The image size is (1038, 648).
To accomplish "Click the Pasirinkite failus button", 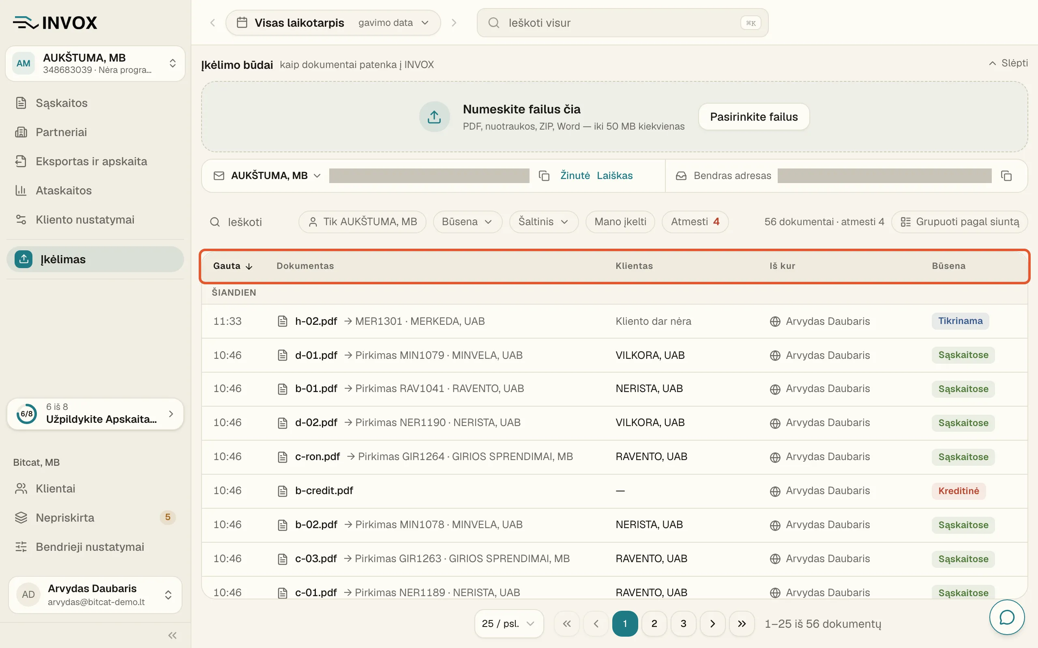I will point(754,117).
